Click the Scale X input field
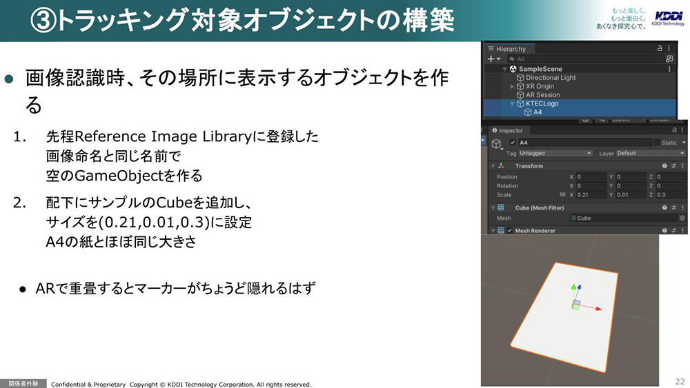 (589, 195)
